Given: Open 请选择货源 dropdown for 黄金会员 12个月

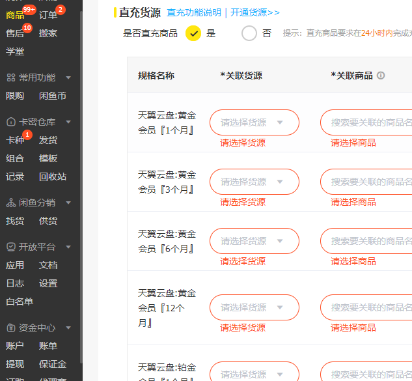Looking at the screenshot, I should pos(254,307).
